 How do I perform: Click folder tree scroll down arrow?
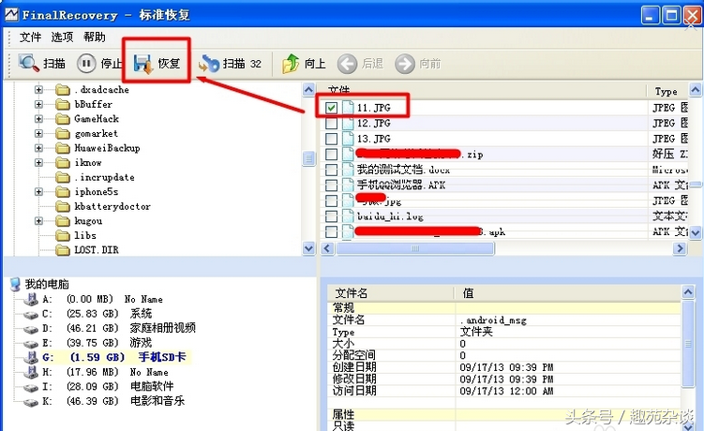tap(308, 247)
